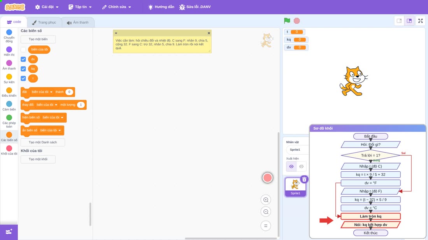Expand variable dropdown in 'đặt' block
This screenshot has width=428, height=240.
coord(42,92)
